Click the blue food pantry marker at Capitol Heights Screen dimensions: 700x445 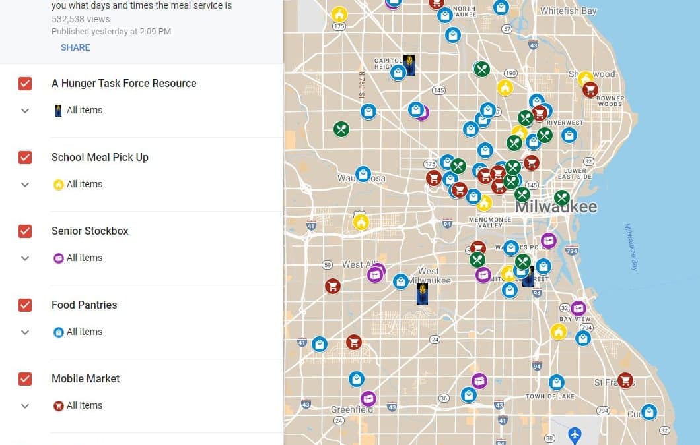coord(398,73)
